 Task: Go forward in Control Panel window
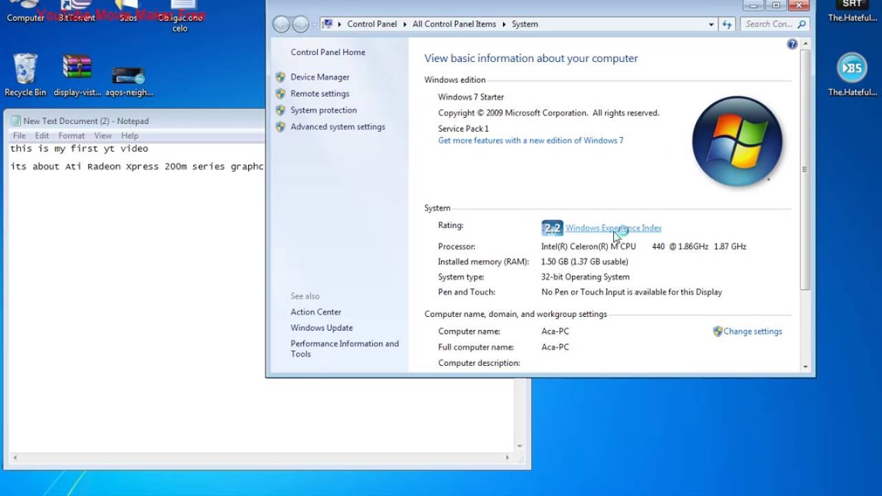[300, 24]
